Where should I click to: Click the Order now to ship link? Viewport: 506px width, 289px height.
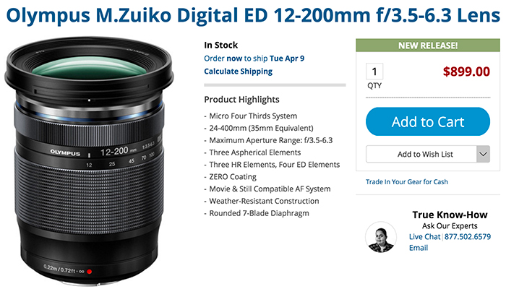tap(254, 59)
